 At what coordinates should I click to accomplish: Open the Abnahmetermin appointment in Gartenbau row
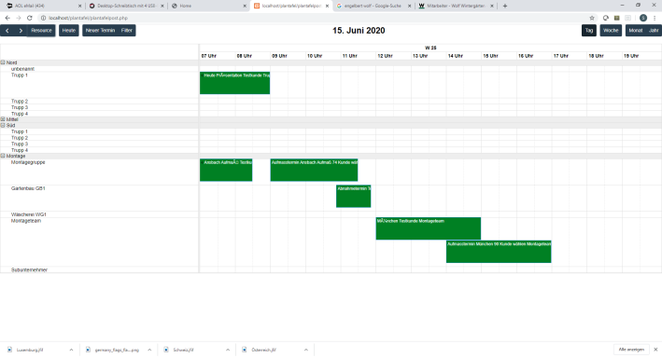(353, 196)
